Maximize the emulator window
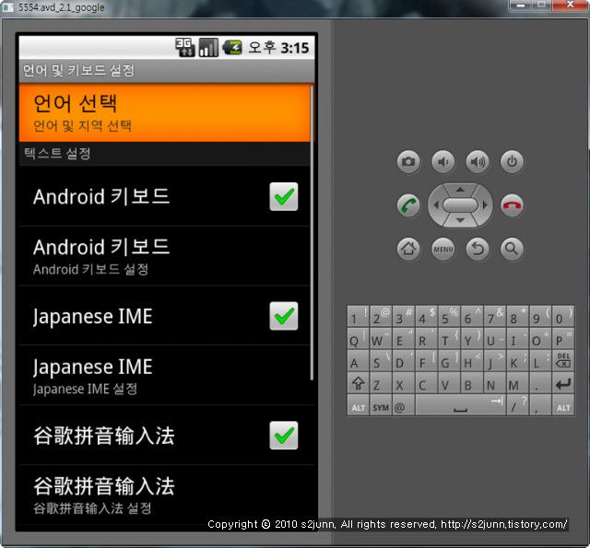Viewport: 590px width, 548px height. [541, 6]
